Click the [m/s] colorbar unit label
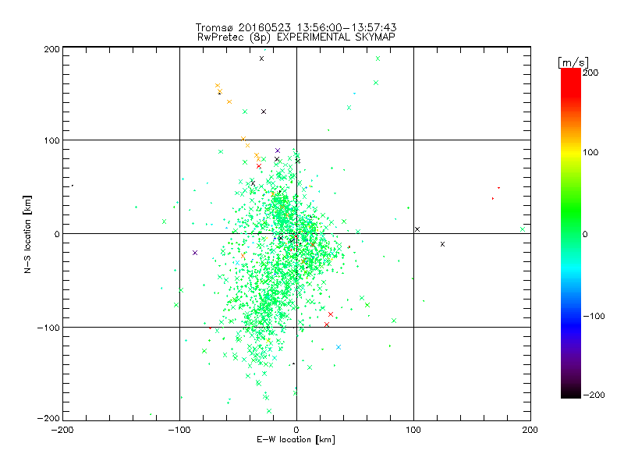Viewport: 624px width, 468px height. (x=573, y=62)
